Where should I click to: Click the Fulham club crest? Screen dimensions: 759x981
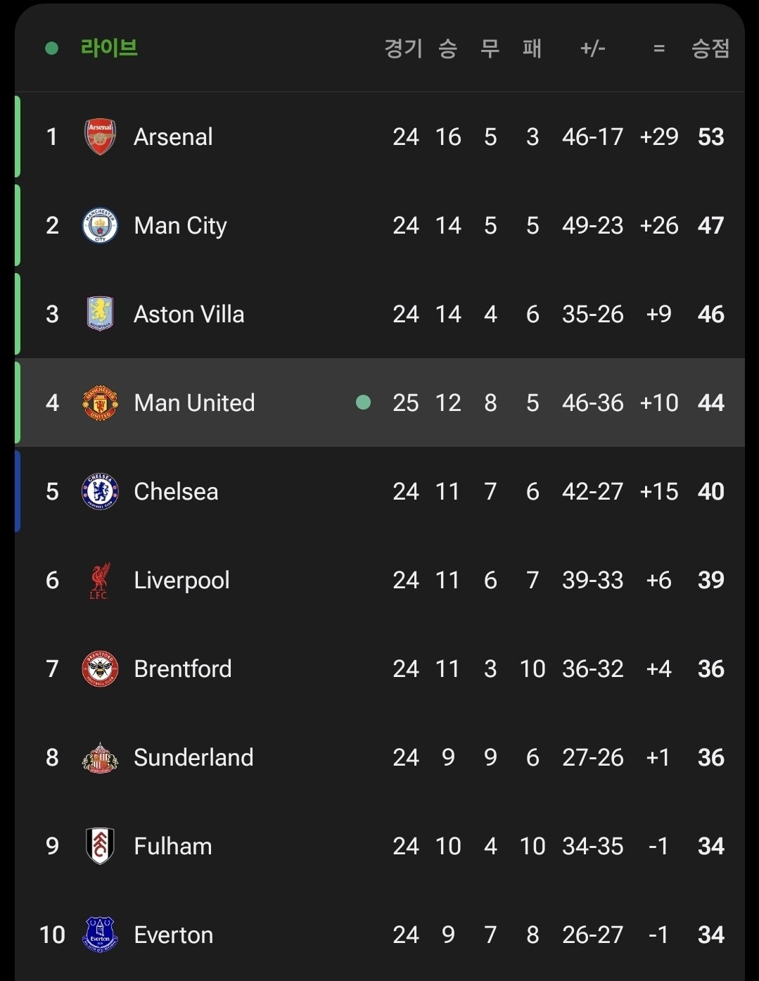click(x=100, y=846)
